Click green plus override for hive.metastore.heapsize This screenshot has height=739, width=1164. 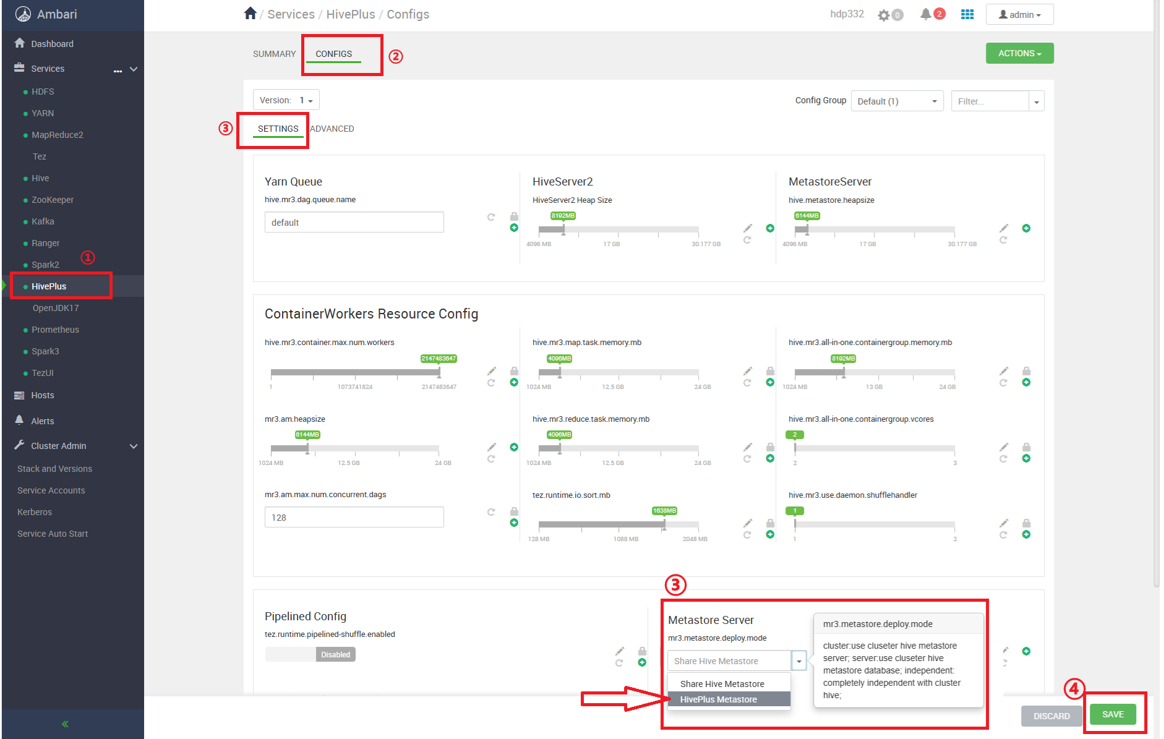pyautogui.click(x=1026, y=228)
